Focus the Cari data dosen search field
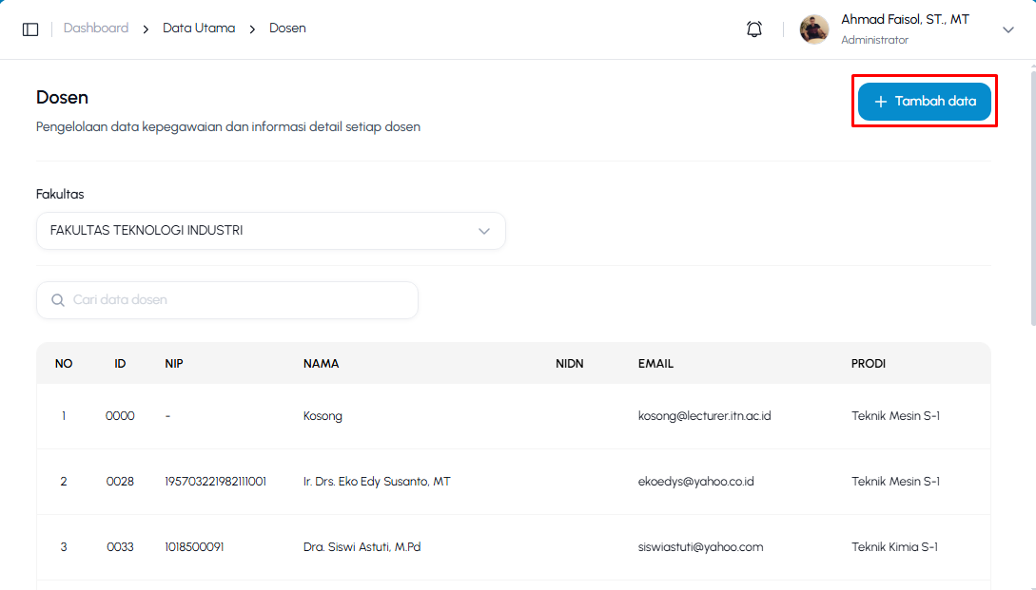 point(227,300)
